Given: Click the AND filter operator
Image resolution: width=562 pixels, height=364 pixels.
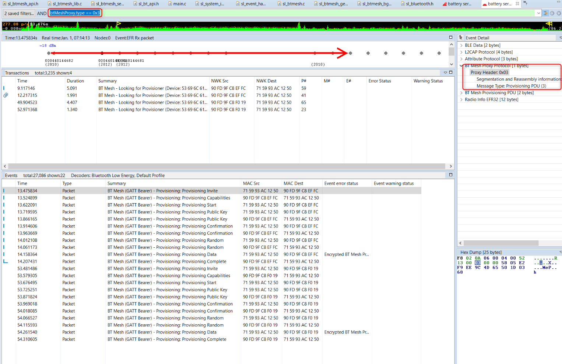Looking at the screenshot, I should point(42,13).
